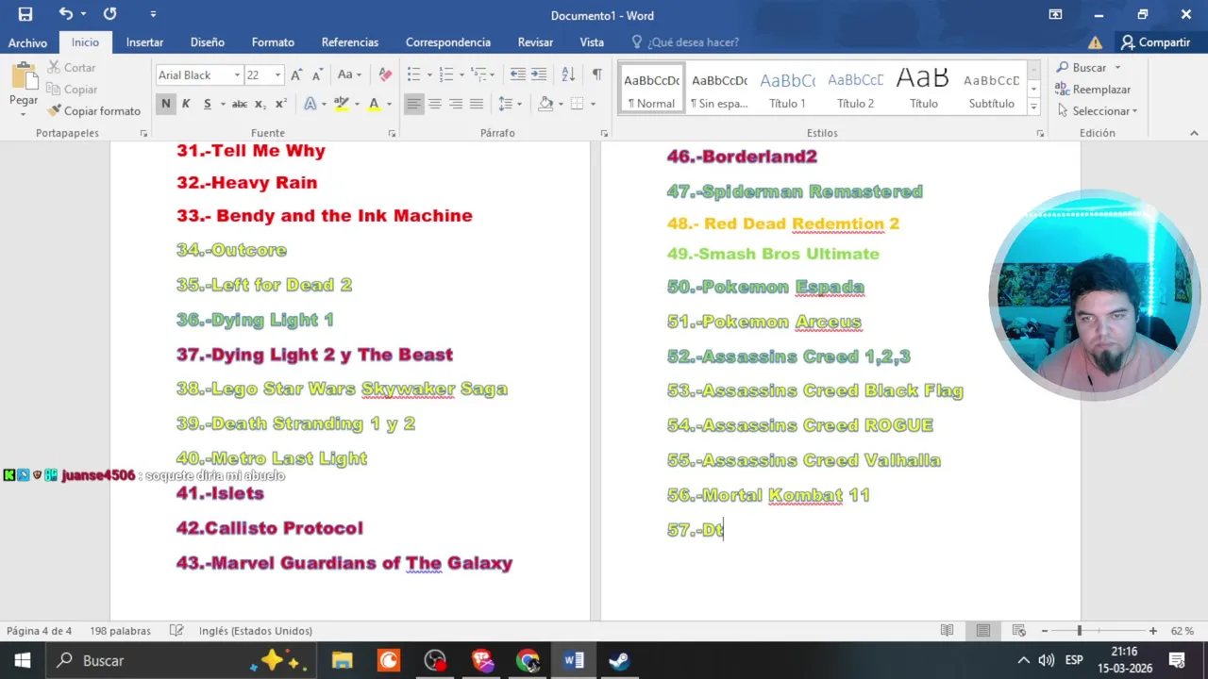Open the font name dropdown Arial Black
Viewport: 1208px width, 679px height.
(x=237, y=75)
